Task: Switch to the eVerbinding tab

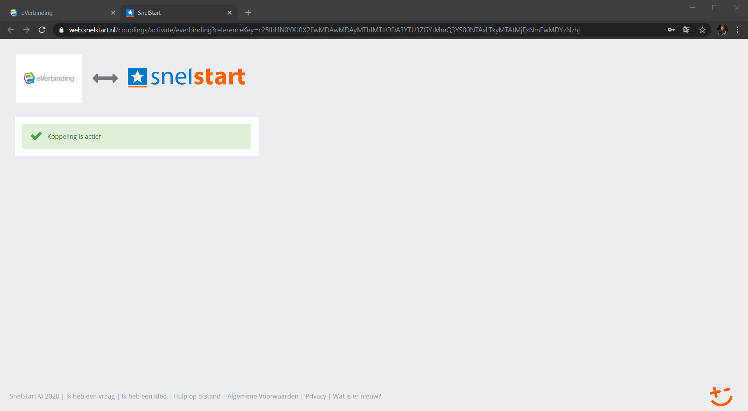Action: 58,13
